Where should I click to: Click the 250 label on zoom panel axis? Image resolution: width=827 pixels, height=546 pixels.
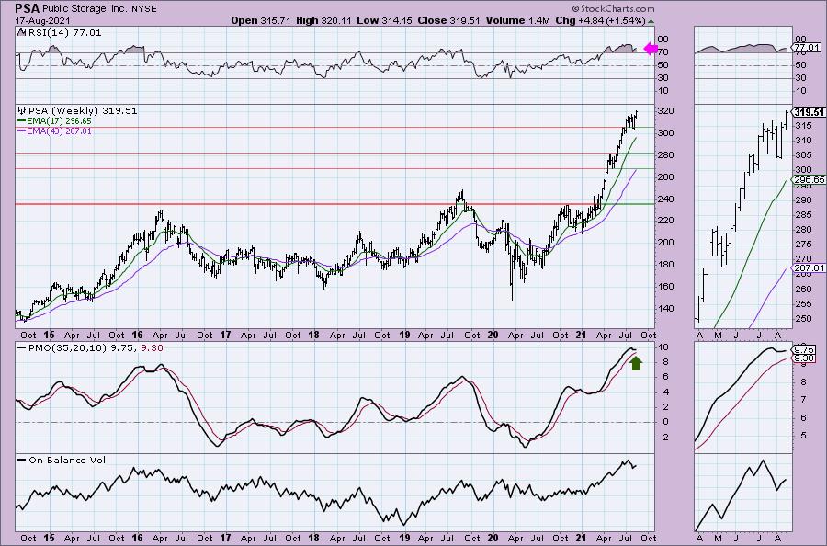(804, 319)
